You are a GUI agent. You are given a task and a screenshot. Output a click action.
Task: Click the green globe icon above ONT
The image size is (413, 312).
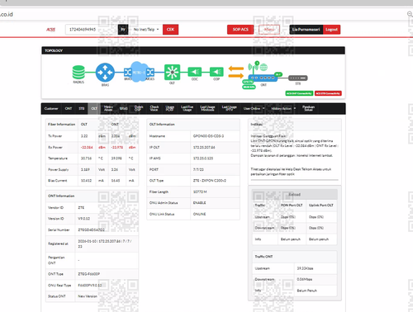click(x=263, y=67)
